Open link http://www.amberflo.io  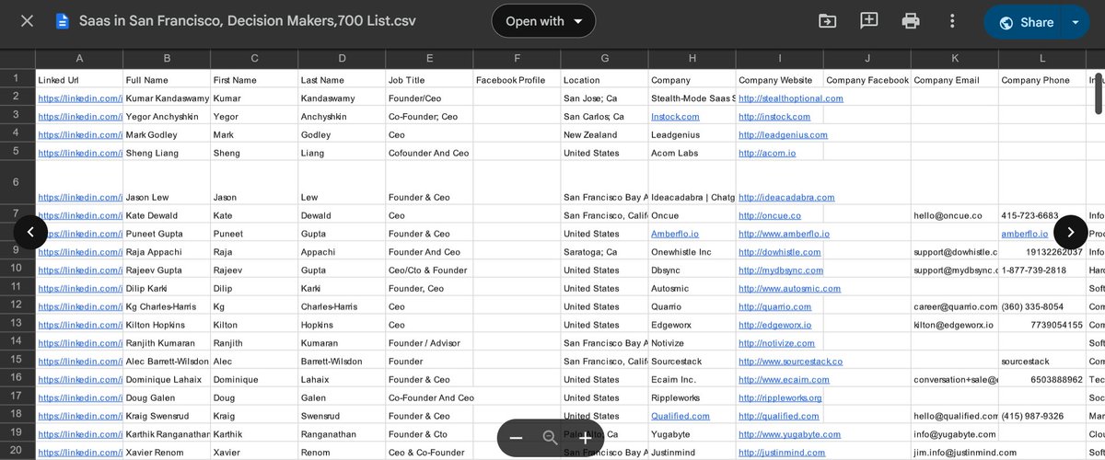click(784, 234)
